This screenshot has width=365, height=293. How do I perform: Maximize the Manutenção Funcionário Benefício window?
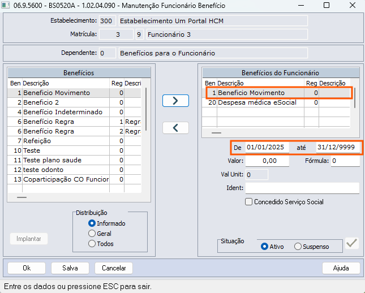click(327, 5)
